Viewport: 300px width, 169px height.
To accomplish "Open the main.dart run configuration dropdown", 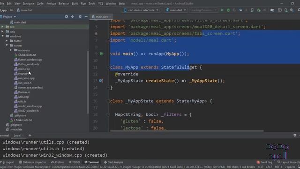I will (x=176, y=10).
